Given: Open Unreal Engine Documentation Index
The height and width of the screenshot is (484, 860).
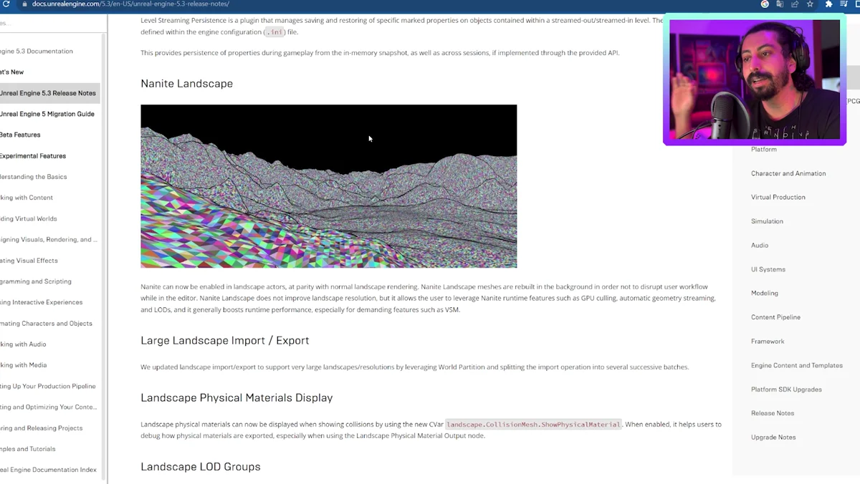Looking at the screenshot, I should pos(49,470).
